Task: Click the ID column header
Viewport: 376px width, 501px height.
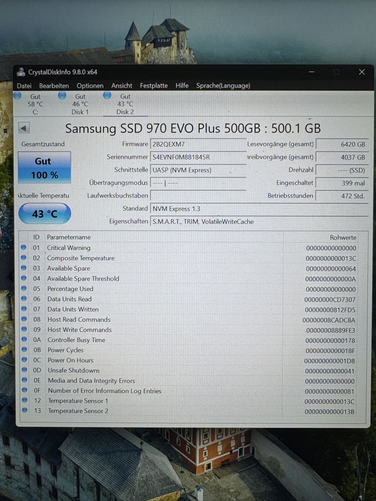Action: pyautogui.click(x=36, y=237)
